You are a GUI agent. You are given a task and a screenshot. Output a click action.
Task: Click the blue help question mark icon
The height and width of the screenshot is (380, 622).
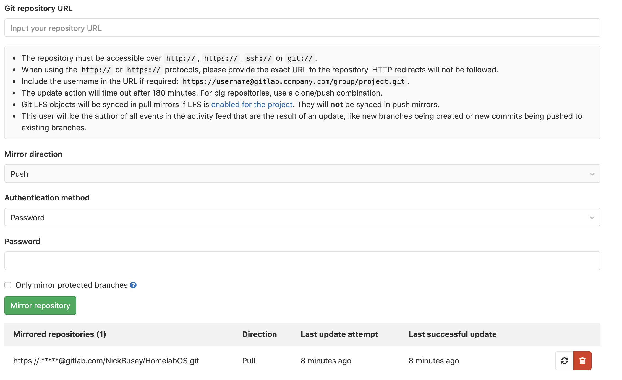[133, 285]
